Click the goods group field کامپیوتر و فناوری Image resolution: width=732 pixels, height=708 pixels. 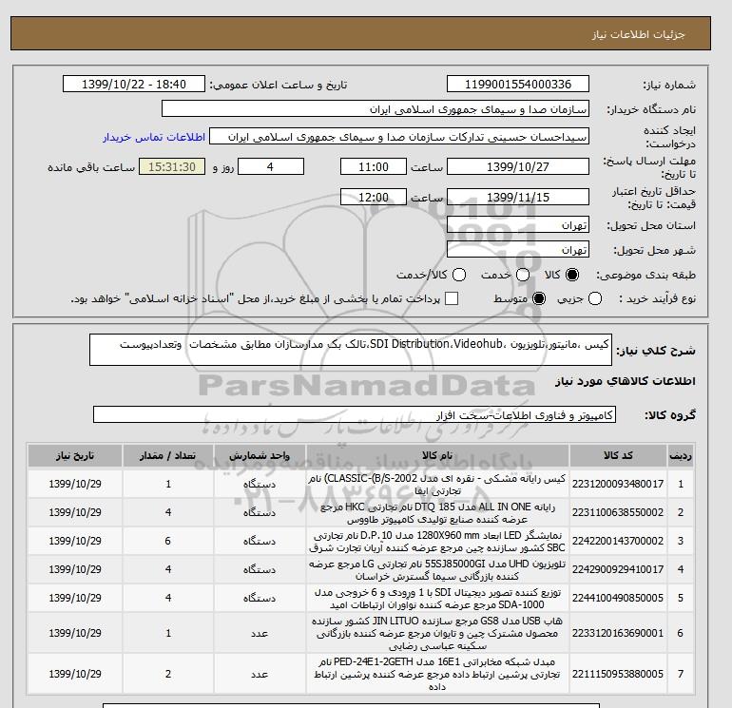[355, 414]
